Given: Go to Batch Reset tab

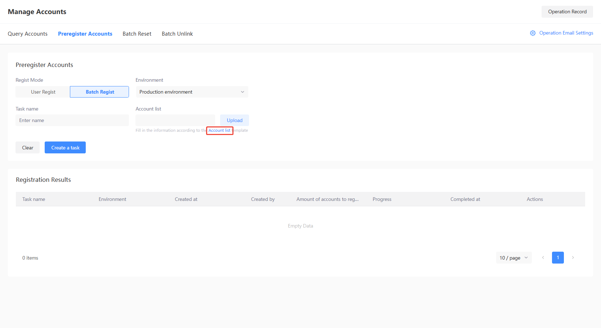Looking at the screenshot, I should pos(137,34).
